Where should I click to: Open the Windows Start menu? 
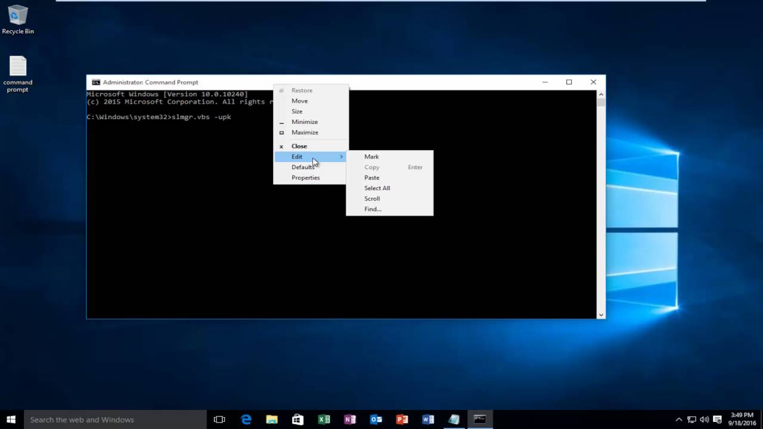[11, 419]
